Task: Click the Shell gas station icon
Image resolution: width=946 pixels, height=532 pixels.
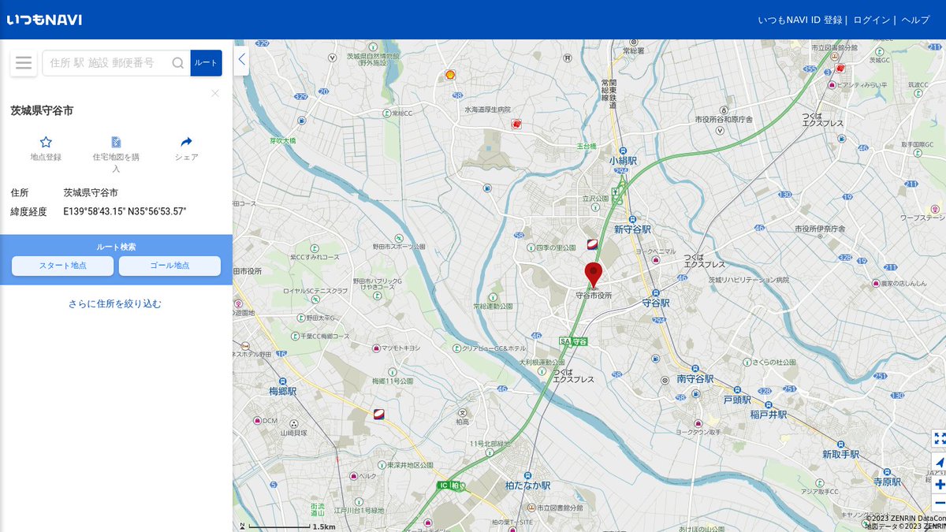Action: 450,74
